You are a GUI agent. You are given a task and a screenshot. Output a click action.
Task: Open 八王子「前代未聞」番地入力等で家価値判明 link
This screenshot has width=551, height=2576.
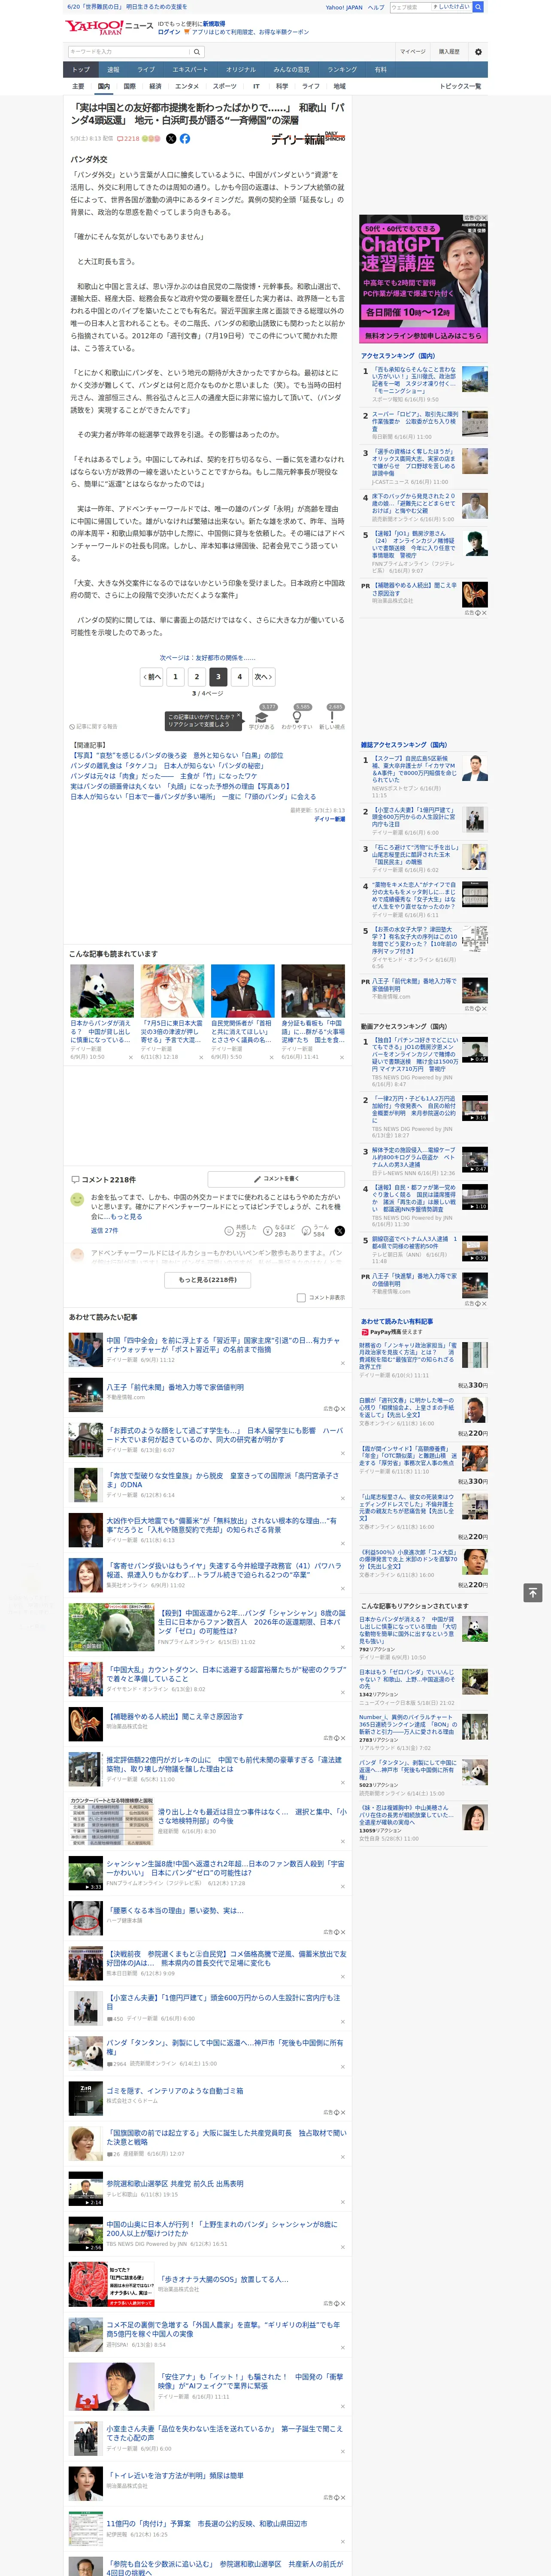tap(175, 1387)
